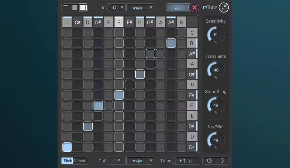Open settings with the gear icon
Image resolution: width=290 pixels, height=168 pixels.
(x=209, y=161)
